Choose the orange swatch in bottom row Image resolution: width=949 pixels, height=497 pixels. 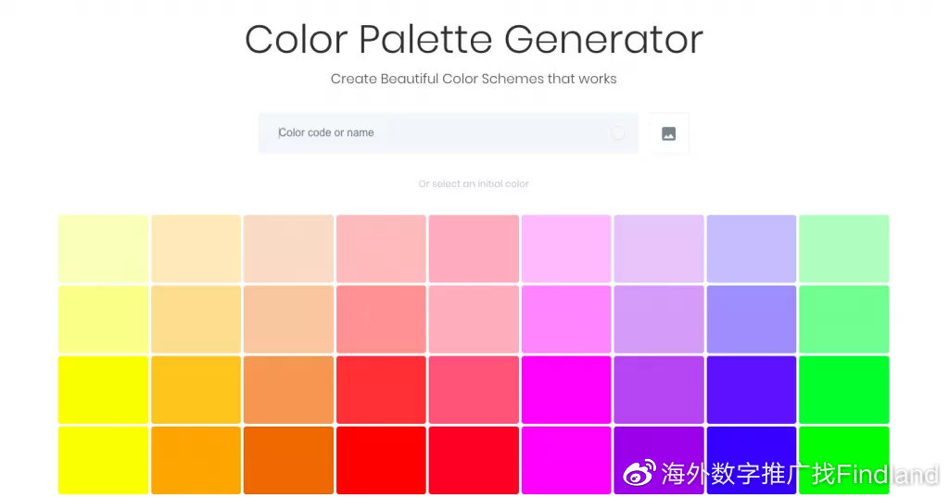tap(196, 460)
